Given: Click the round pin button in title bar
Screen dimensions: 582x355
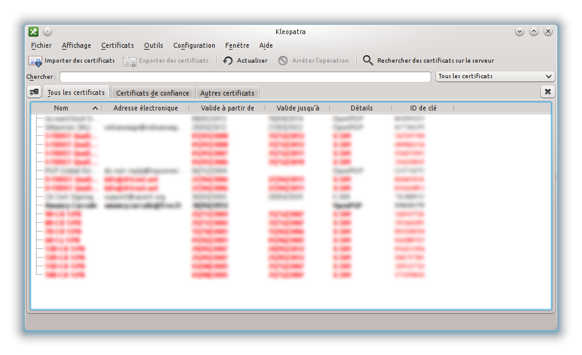Looking at the screenshot, I should point(47,32).
